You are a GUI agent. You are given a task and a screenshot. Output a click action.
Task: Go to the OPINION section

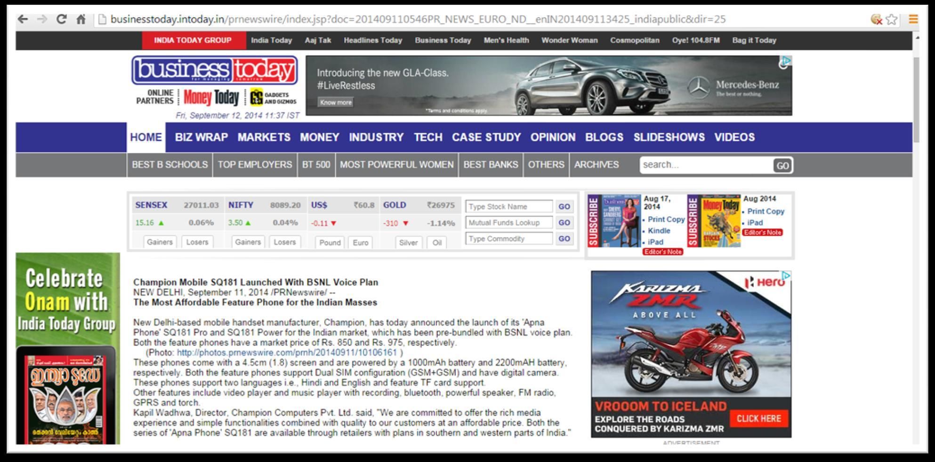click(x=553, y=137)
